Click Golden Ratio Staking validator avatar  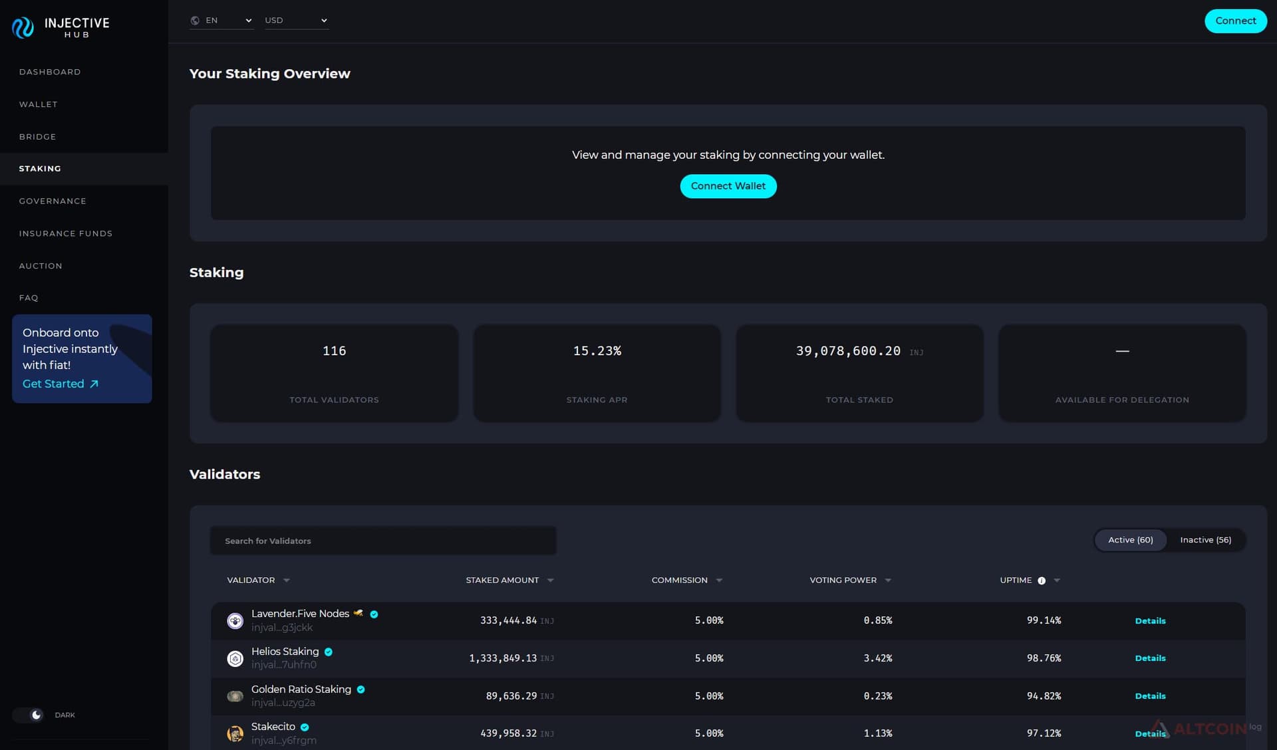click(235, 696)
